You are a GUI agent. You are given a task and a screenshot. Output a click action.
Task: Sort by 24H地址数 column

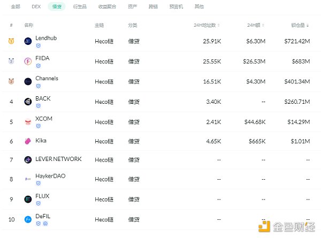pyautogui.click(x=206, y=25)
